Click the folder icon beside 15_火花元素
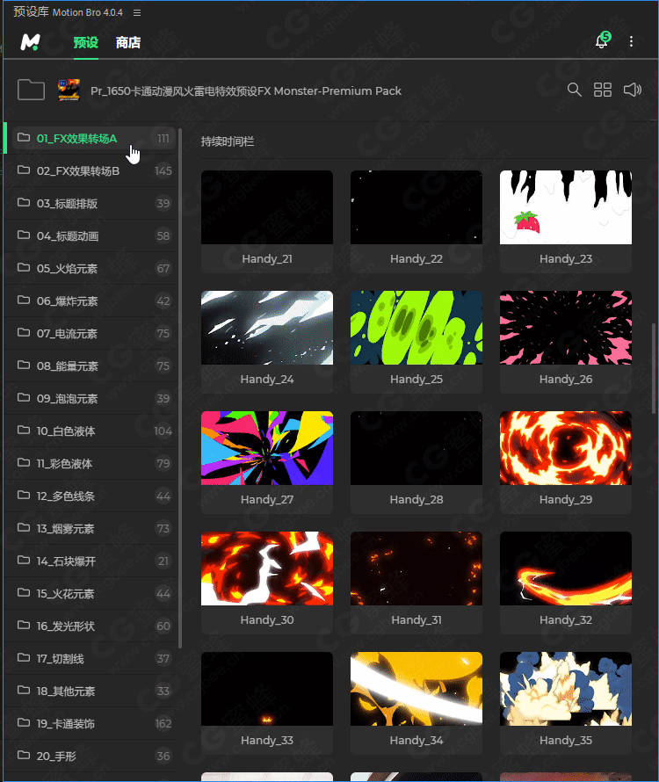Viewport: 659px width, 782px height. click(24, 592)
